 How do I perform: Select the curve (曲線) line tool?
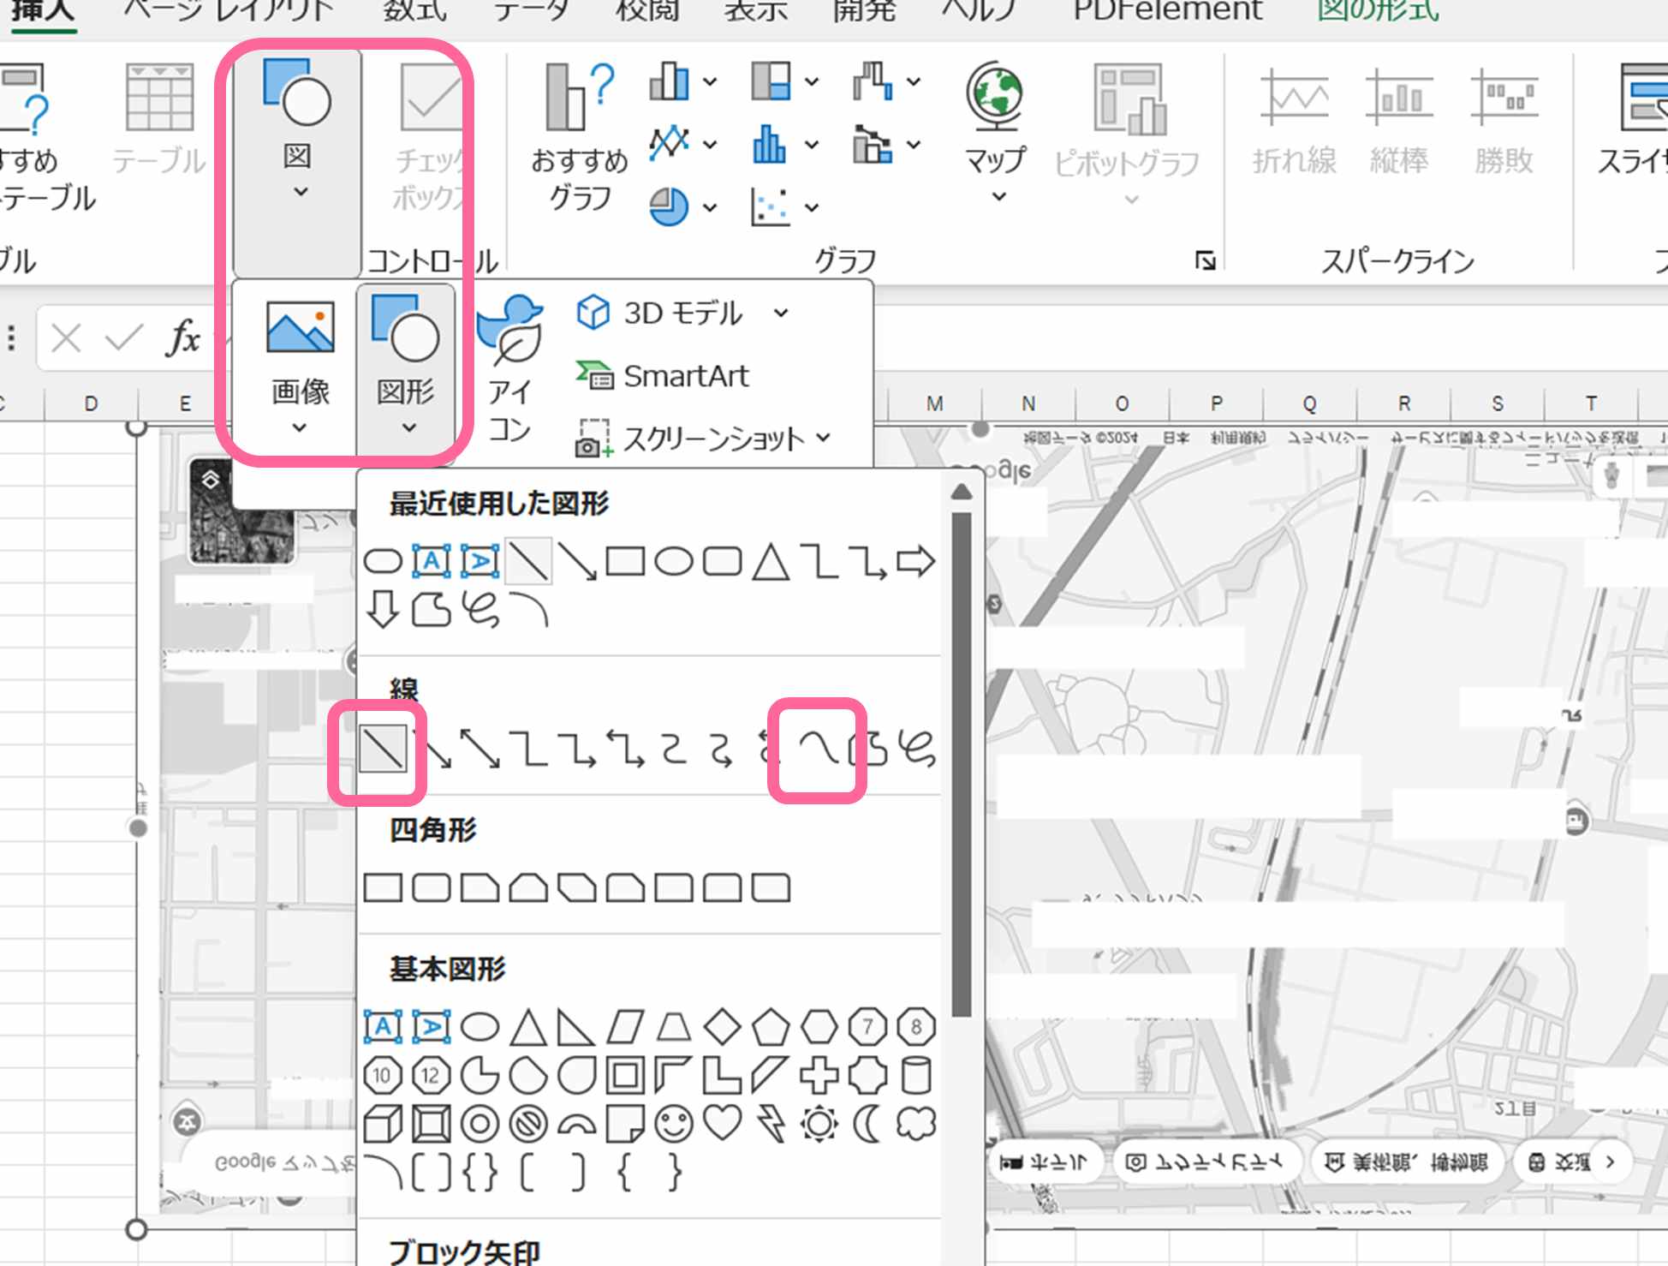click(819, 747)
